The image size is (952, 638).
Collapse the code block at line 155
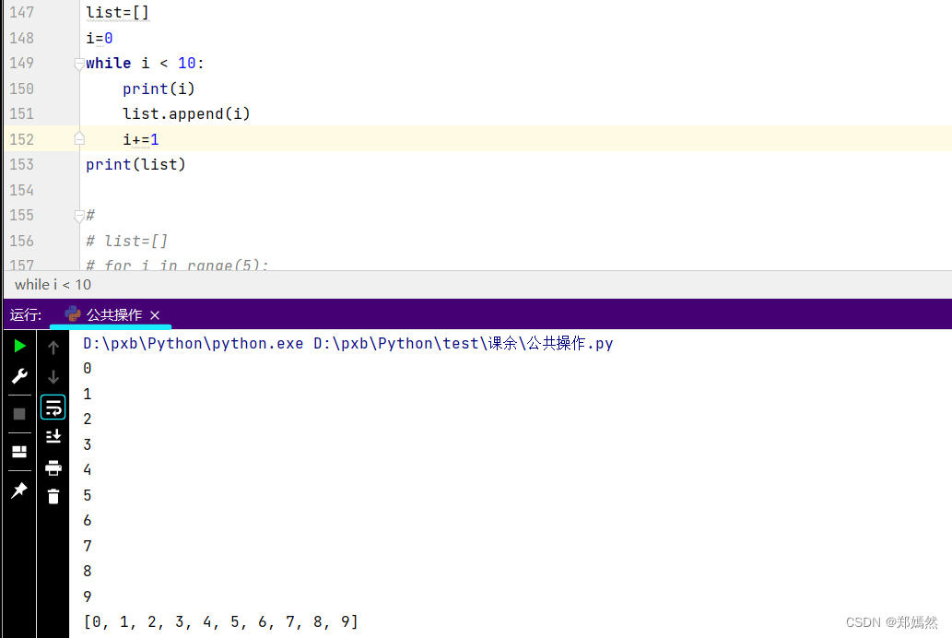[x=78, y=215]
